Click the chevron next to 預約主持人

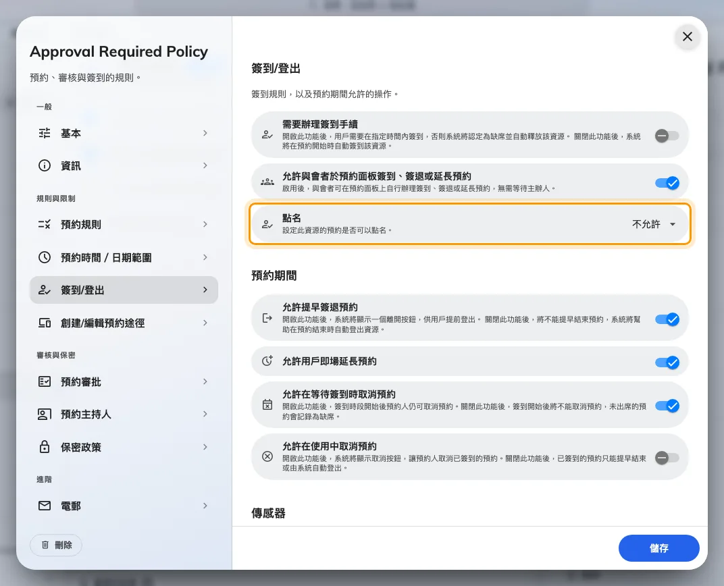205,414
